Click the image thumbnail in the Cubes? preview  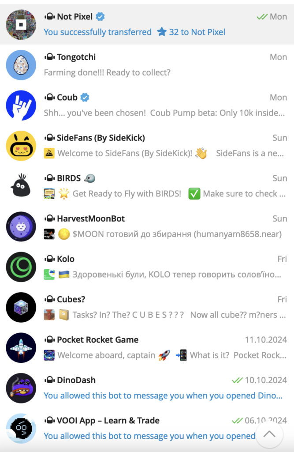49,315
